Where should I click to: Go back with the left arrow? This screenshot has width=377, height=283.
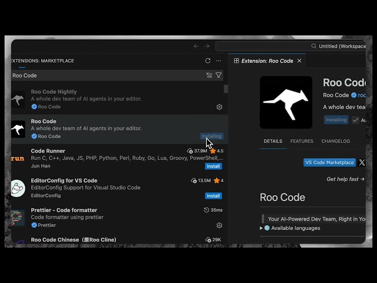pyautogui.click(x=196, y=46)
